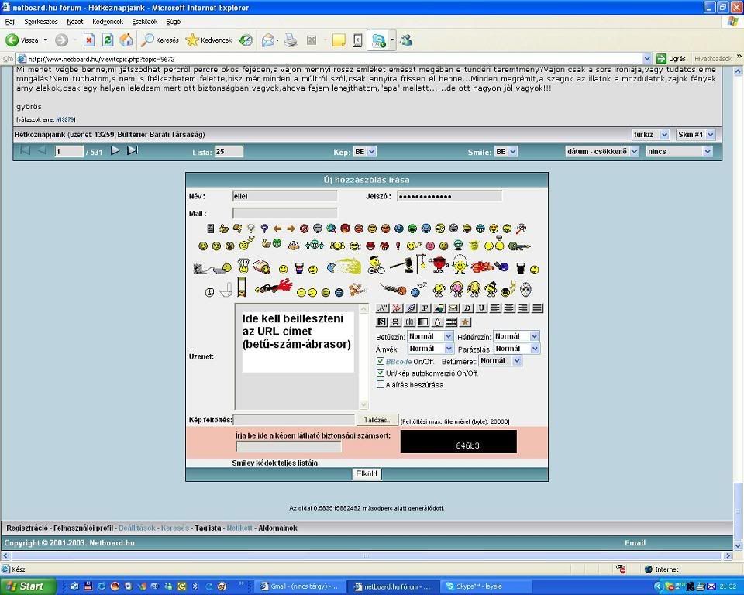The height and width of the screenshot is (595, 744).
Task: Open the Eszközök menu
Action: click(145, 22)
